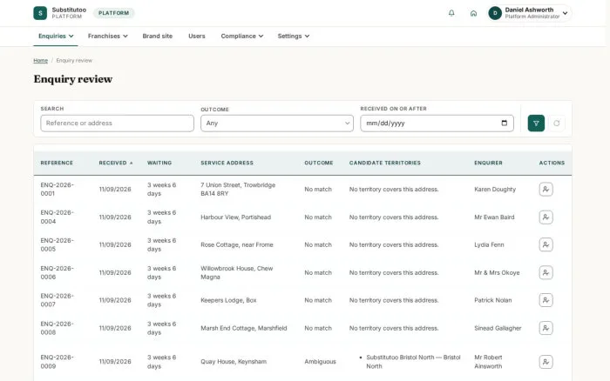Screen dimensions: 610x381
Task: Click the Enquirer column header
Action: pos(488,164)
